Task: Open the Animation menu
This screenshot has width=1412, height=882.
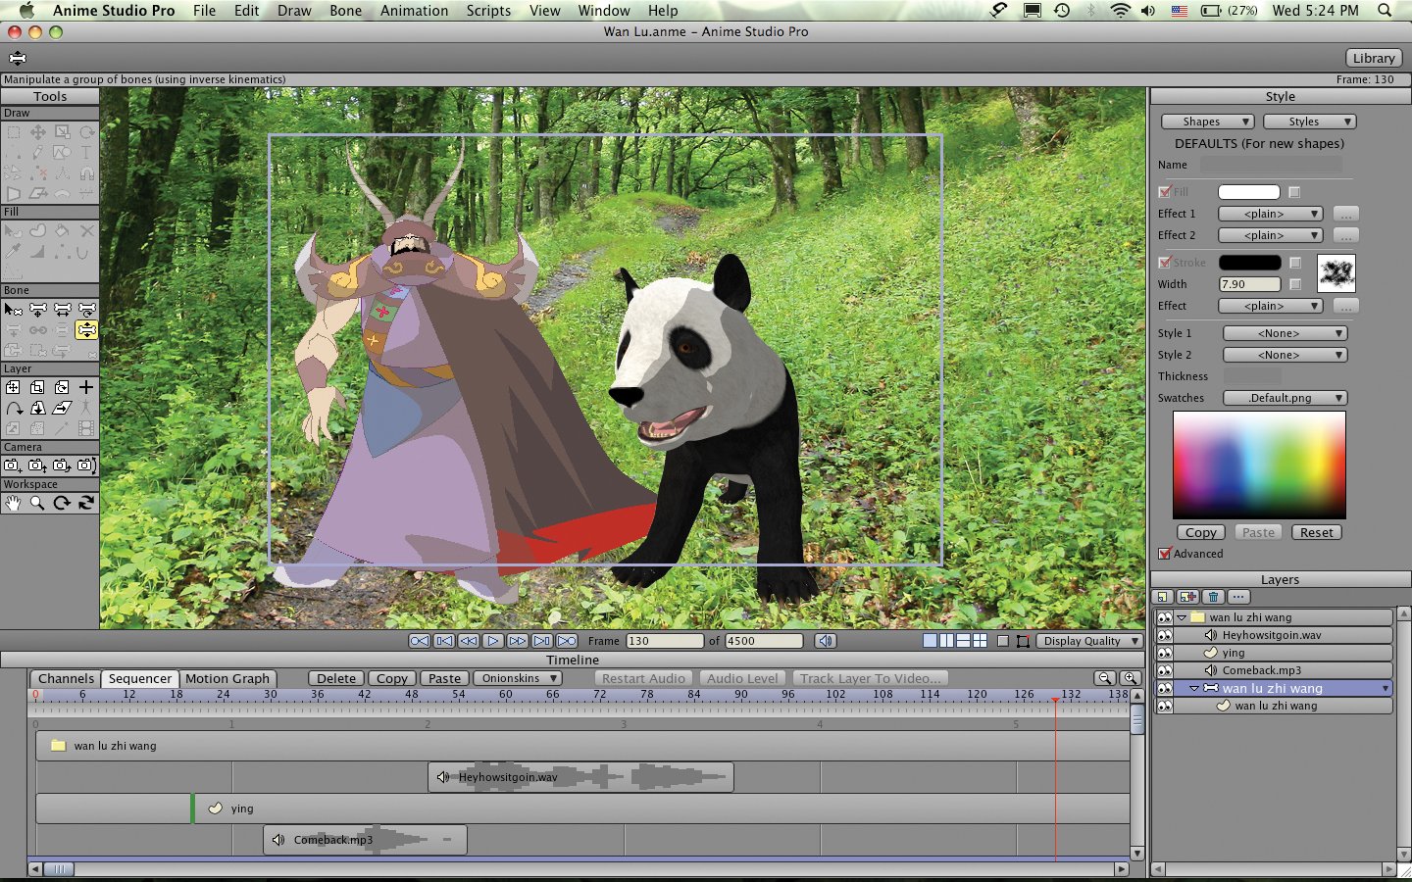Action: [414, 11]
